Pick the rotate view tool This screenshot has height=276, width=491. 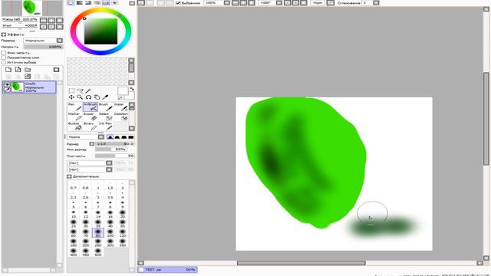(x=88, y=97)
